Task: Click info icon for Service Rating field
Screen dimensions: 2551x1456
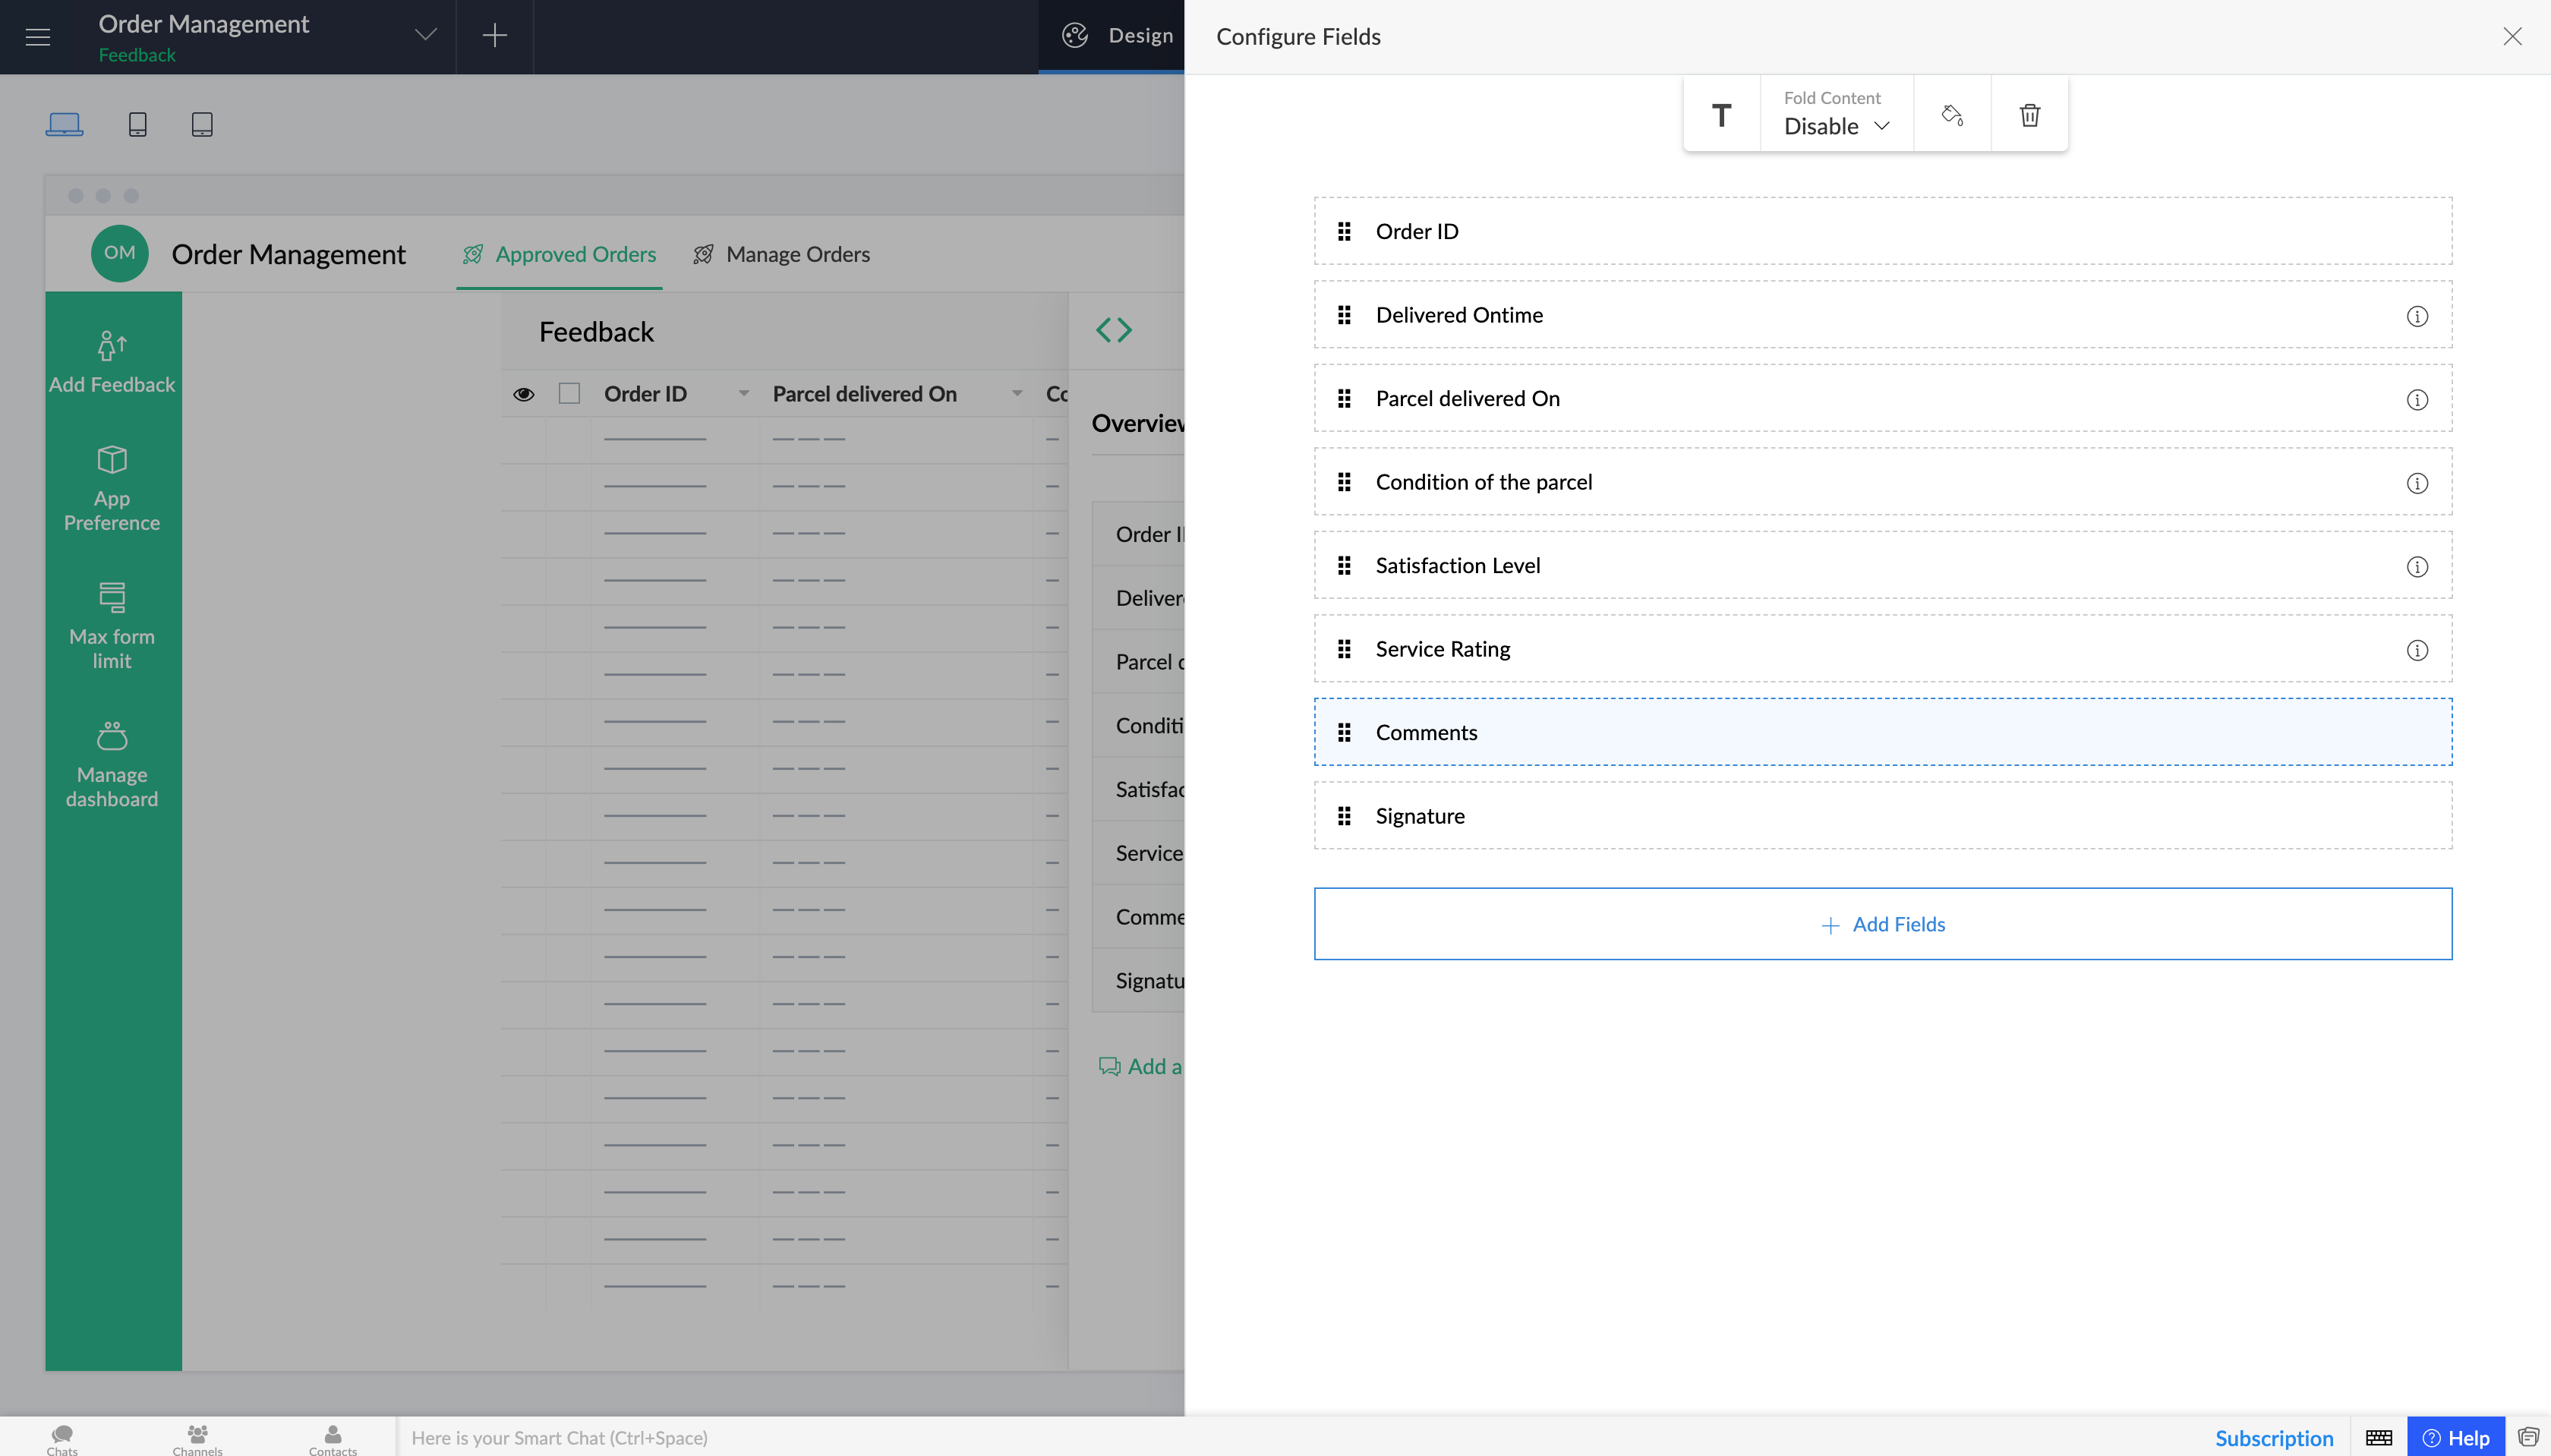Action: (2416, 650)
